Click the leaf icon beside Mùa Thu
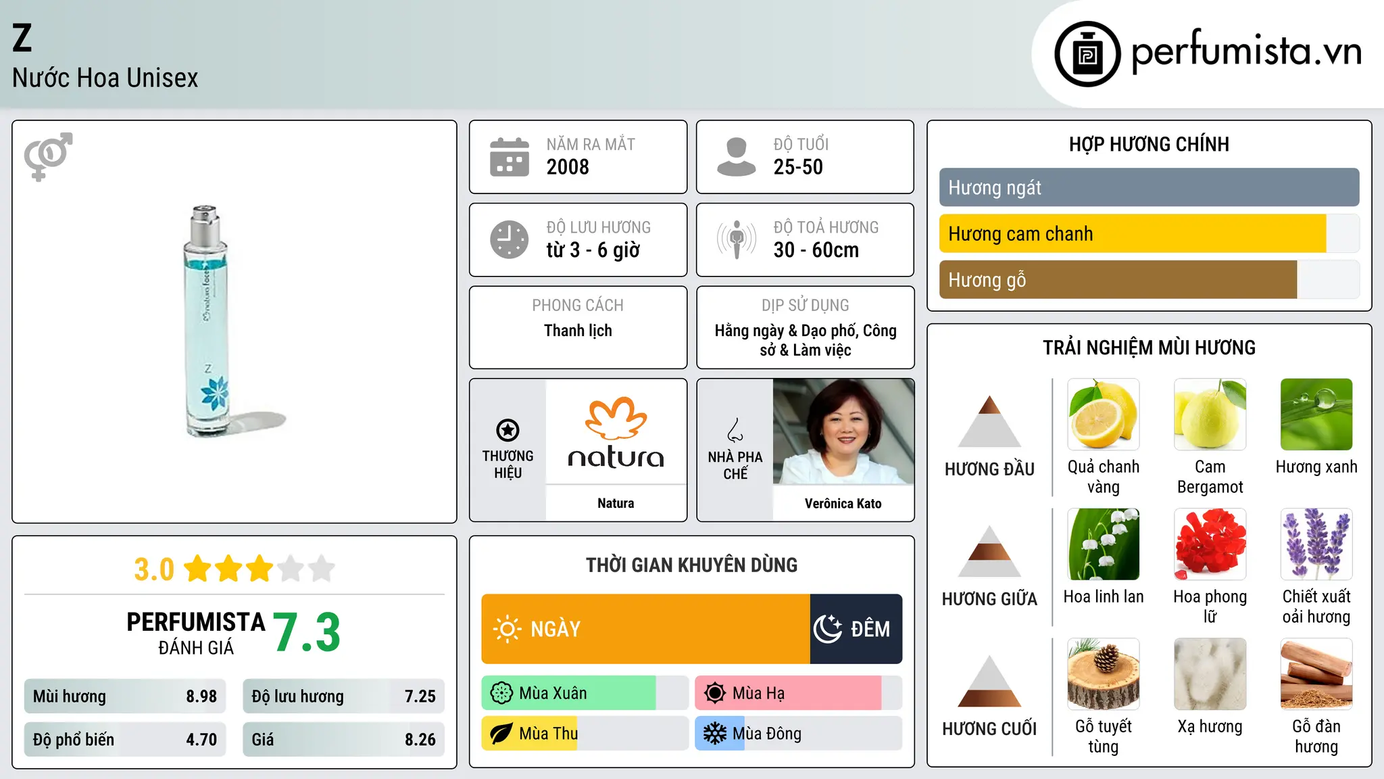The height and width of the screenshot is (779, 1384). pyautogui.click(x=501, y=734)
